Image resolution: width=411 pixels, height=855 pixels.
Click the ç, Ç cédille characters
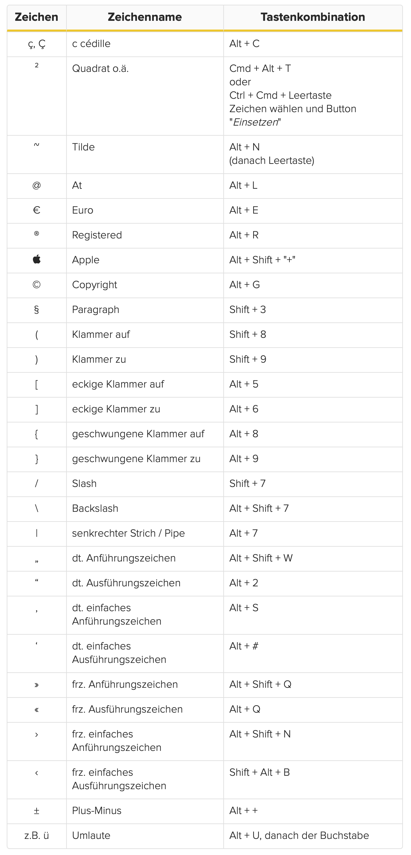click(37, 44)
